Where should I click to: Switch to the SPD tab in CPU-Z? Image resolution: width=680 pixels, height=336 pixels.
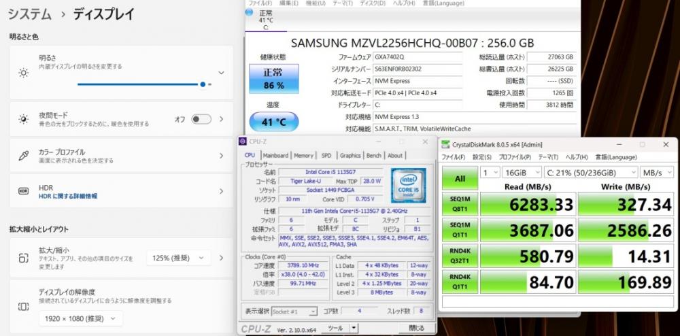coord(326,155)
